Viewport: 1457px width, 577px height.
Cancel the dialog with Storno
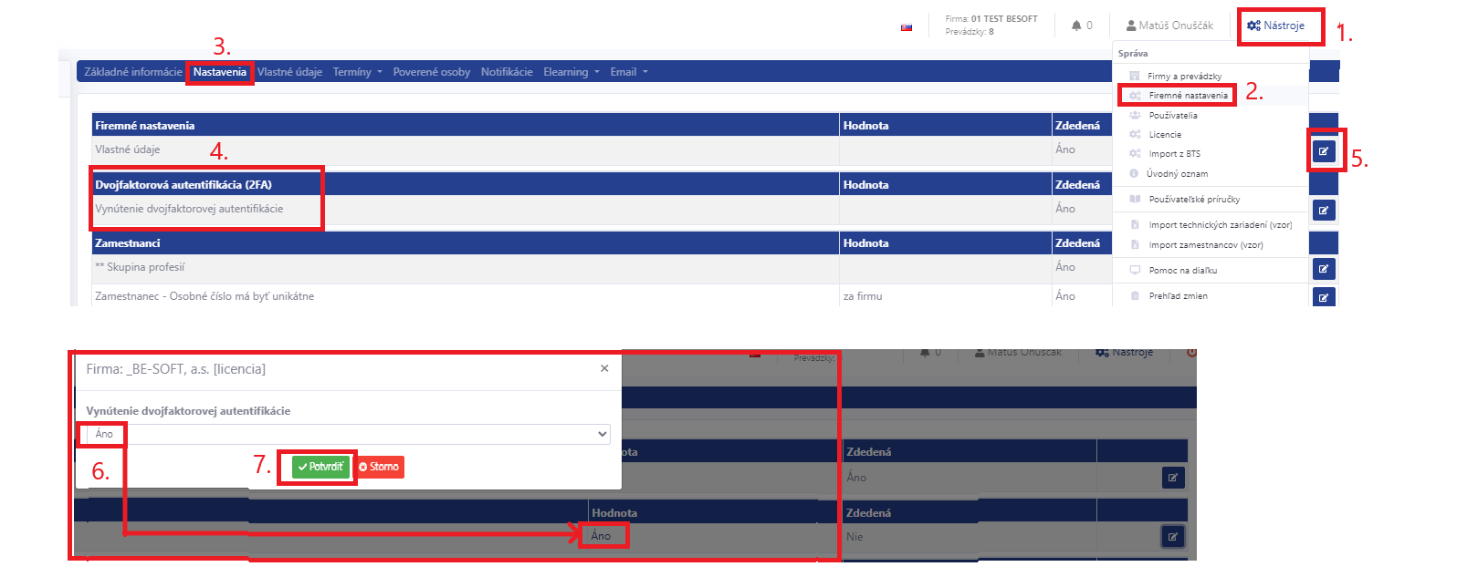point(380,467)
